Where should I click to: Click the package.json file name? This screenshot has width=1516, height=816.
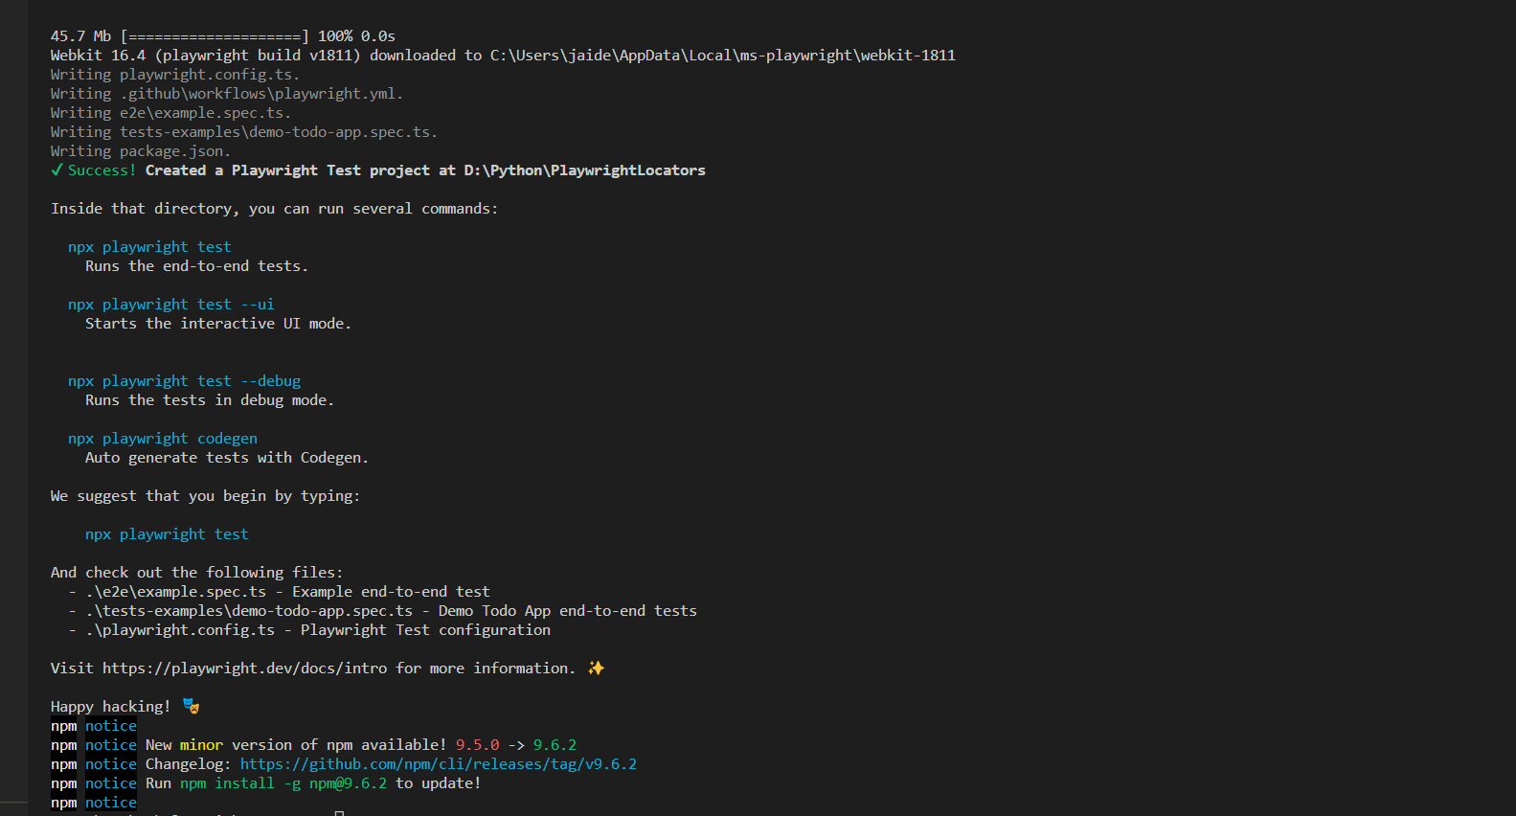[173, 151]
